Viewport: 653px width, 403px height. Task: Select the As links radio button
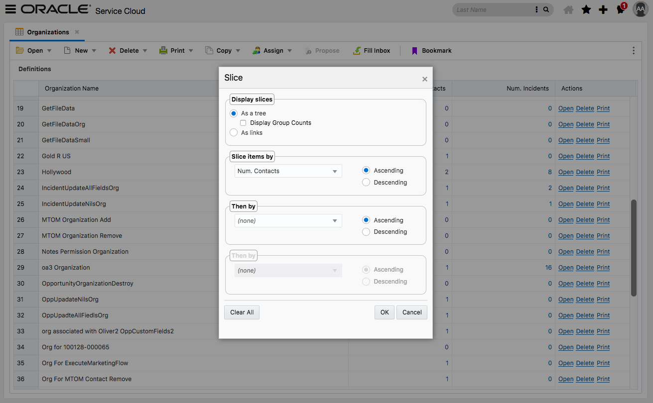(x=234, y=132)
